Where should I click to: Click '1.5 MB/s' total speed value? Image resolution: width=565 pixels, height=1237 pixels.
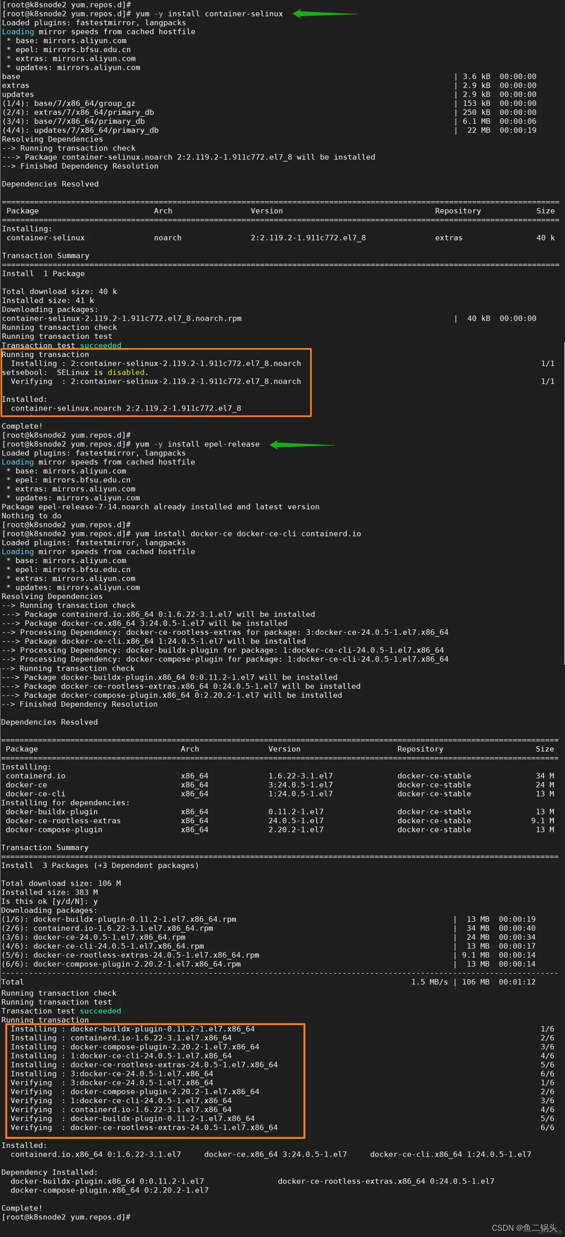point(429,982)
